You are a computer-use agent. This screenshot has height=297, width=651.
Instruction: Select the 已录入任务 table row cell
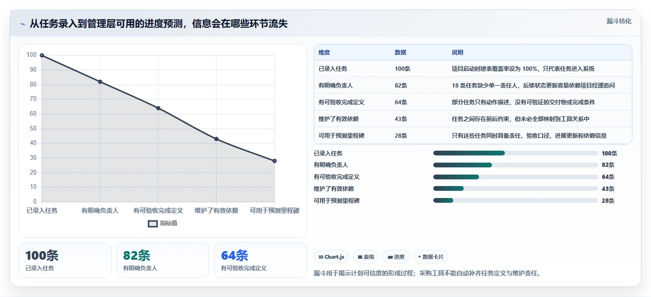point(333,69)
